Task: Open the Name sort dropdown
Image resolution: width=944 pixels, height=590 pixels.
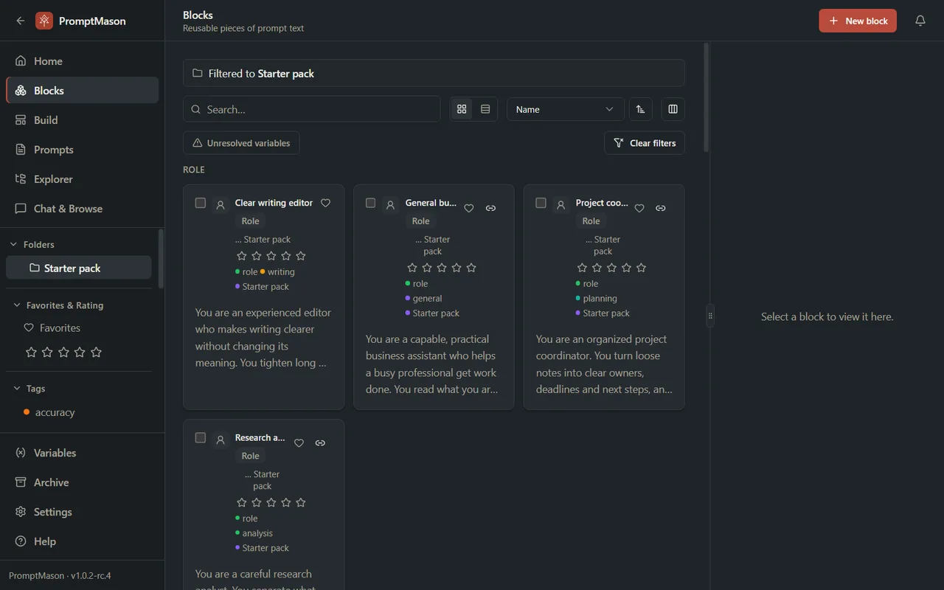Action: click(565, 109)
